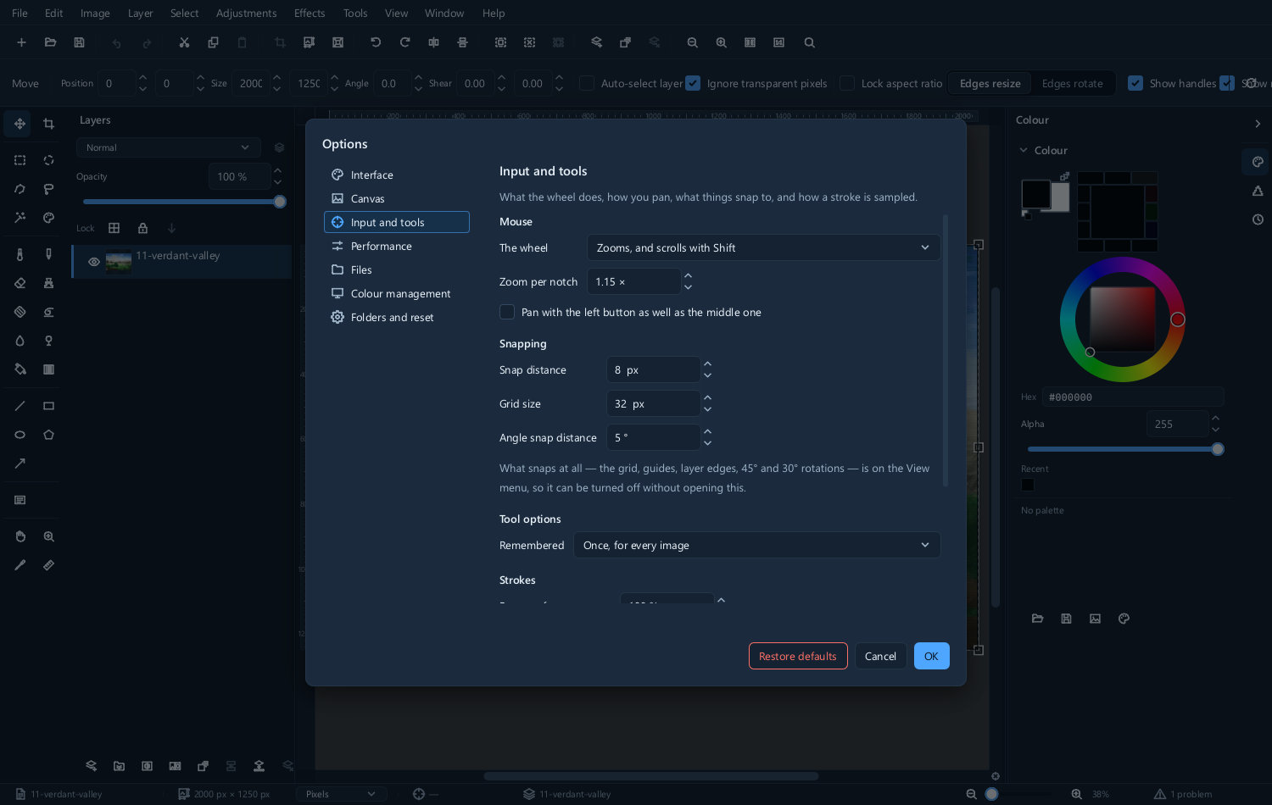
Task: Open the Layer menu
Action: click(140, 13)
